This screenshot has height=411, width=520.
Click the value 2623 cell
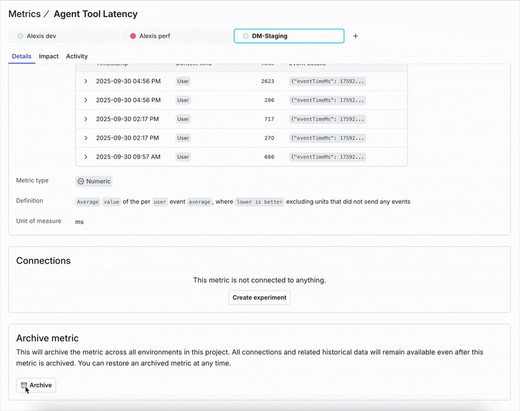(268, 81)
